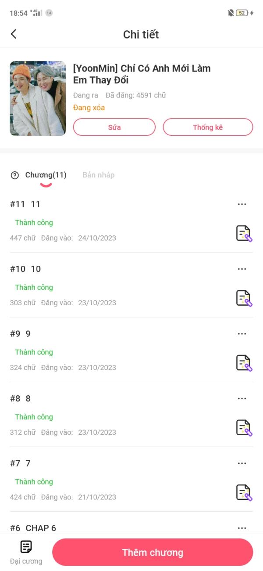Expand more options for chapter #9
The image size is (263, 571).
pyautogui.click(x=242, y=334)
